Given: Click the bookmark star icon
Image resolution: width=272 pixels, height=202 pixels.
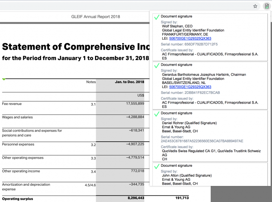Looking at the screenshot, I should click(x=255, y=6).
